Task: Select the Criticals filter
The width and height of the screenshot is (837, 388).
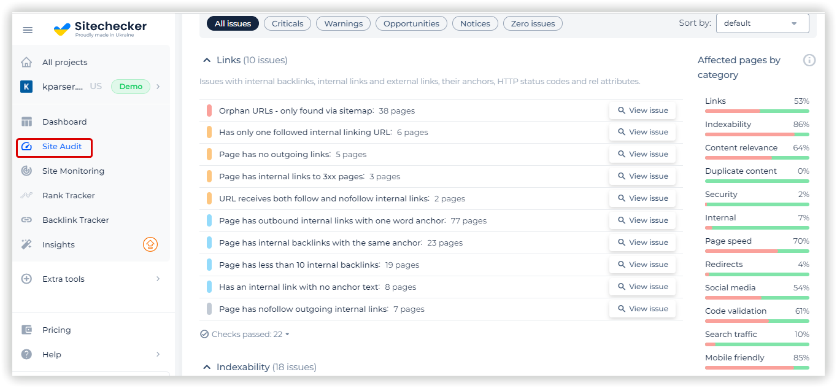Action: (287, 23)
